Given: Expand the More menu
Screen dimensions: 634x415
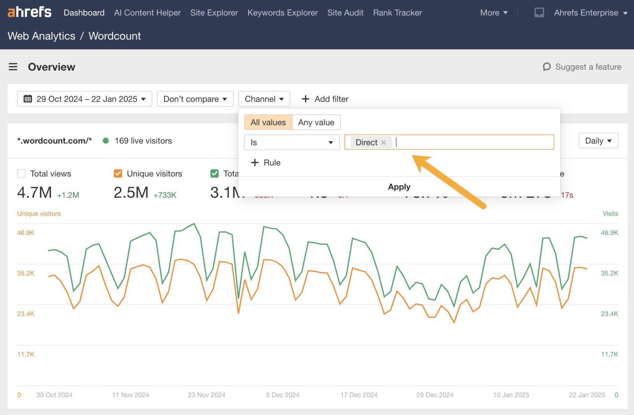Looking at the screenshot, I should click(493, 12).
